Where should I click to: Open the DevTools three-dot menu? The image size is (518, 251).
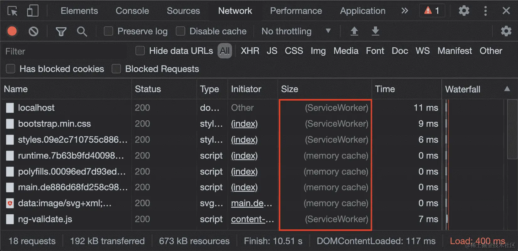point(485,11)
